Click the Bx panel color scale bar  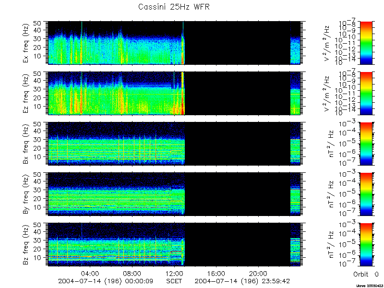point(366,144)
